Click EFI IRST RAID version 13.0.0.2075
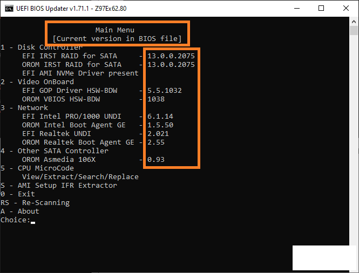 [x=171, y=56]
